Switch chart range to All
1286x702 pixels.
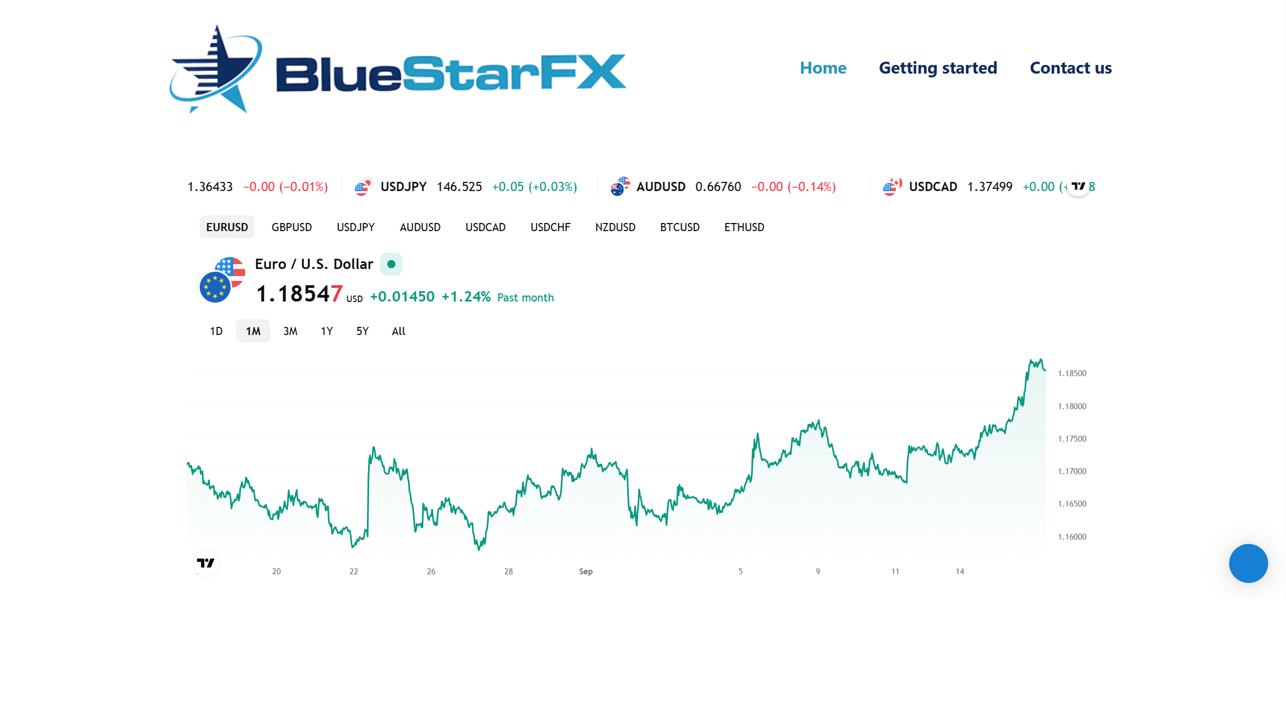[398, 331]
